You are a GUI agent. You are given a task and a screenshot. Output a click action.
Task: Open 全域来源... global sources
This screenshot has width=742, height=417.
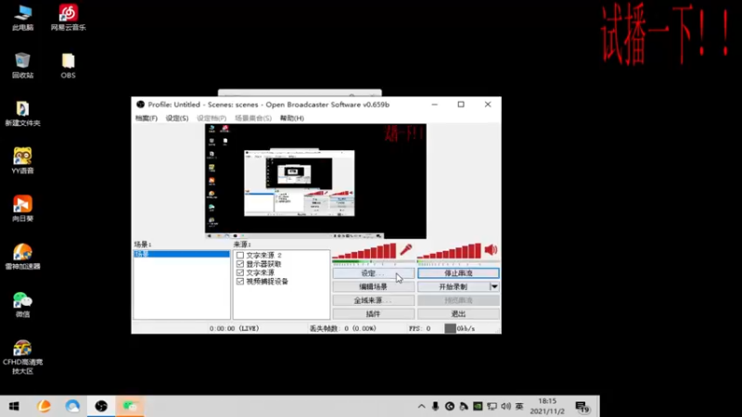374,300
